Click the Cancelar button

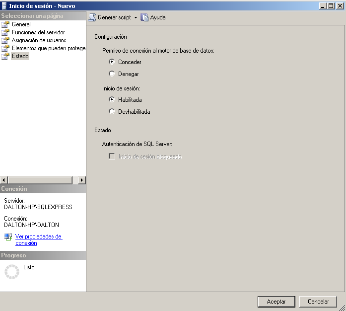318,302
